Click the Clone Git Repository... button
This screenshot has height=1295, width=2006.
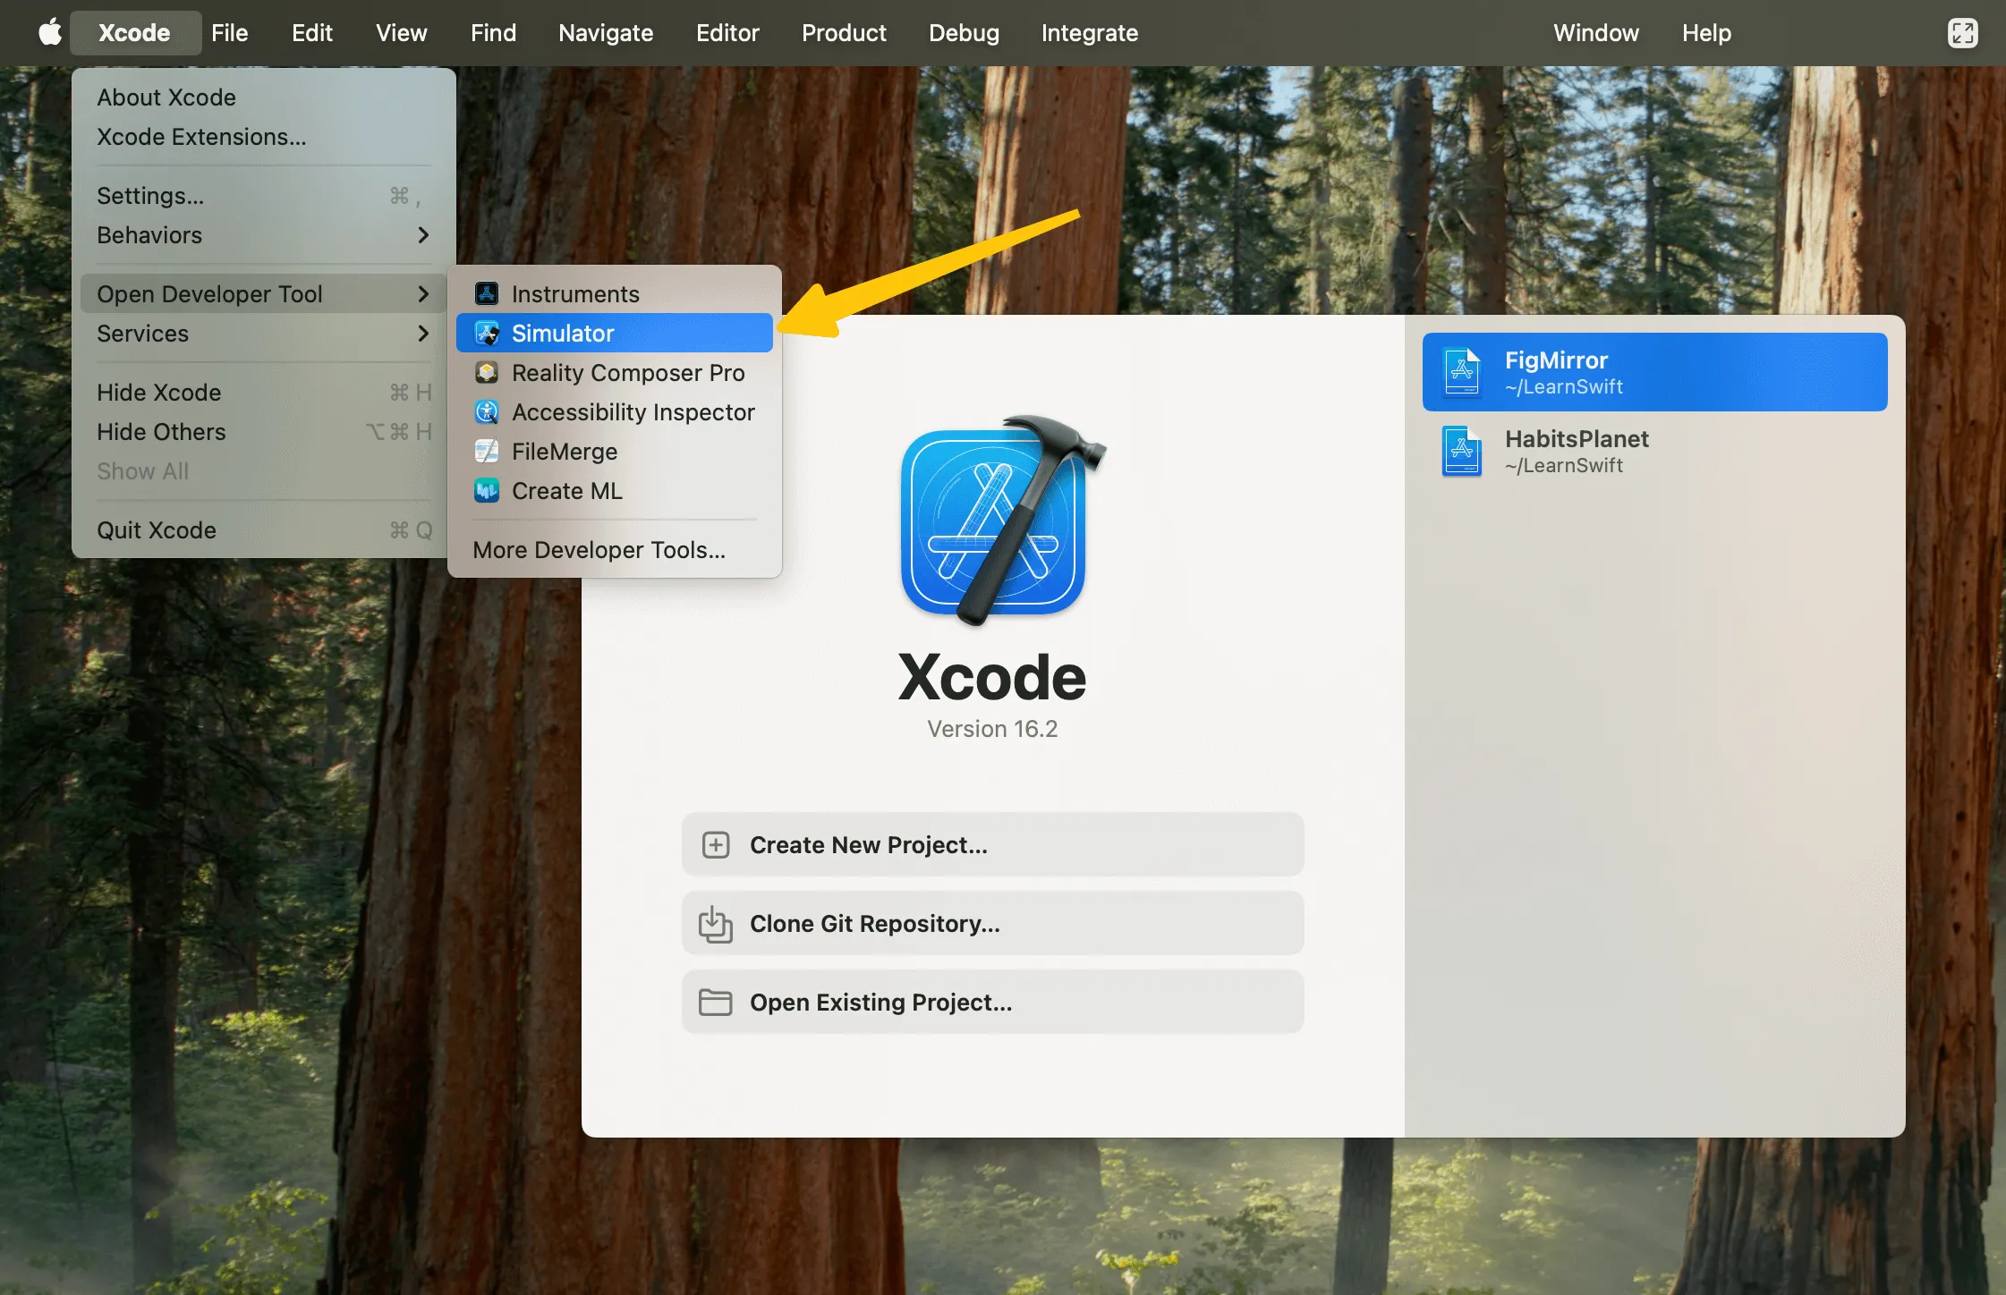(x=992, y=923)
